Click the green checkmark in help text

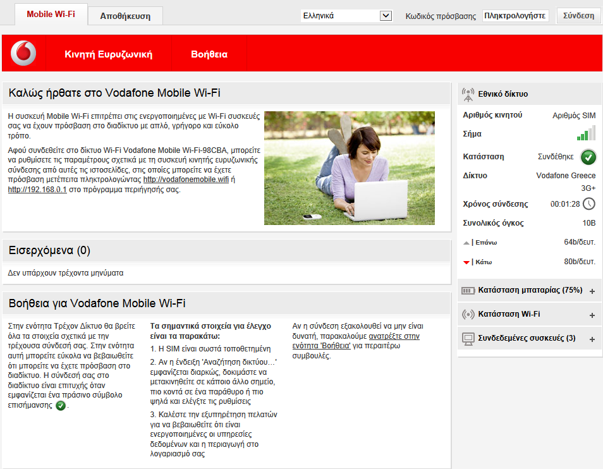(x=61, y=406)
